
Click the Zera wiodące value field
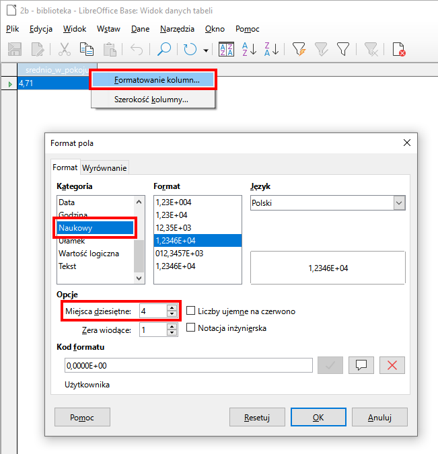[153, 330]
